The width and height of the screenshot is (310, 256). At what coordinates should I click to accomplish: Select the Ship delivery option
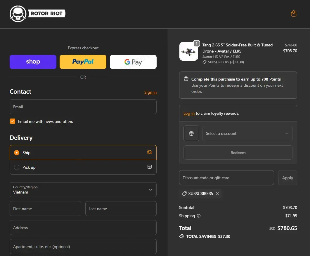[83, 152]
